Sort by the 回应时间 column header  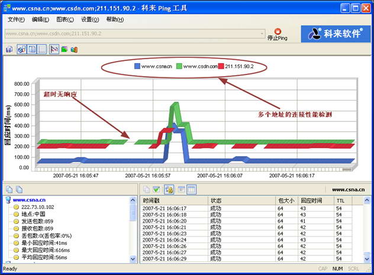coord(316,200)
